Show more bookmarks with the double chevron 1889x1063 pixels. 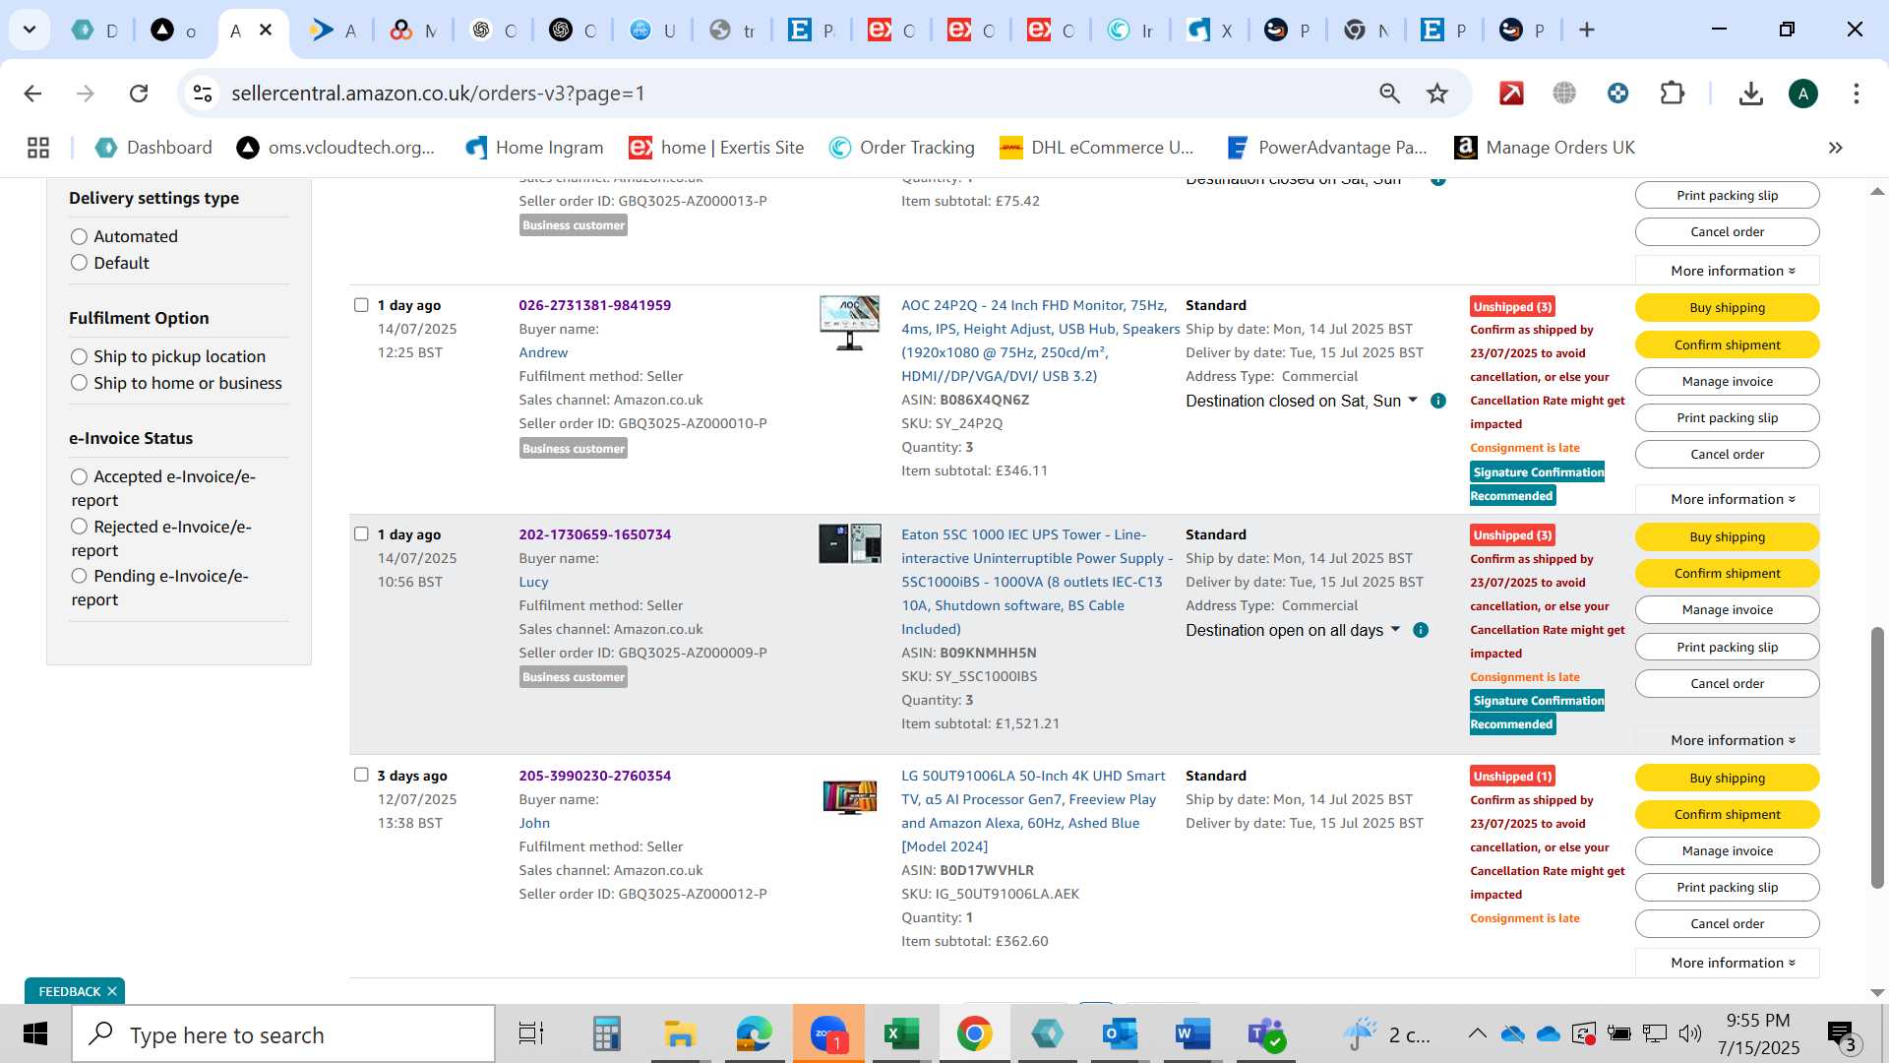tap(1835, 148)
